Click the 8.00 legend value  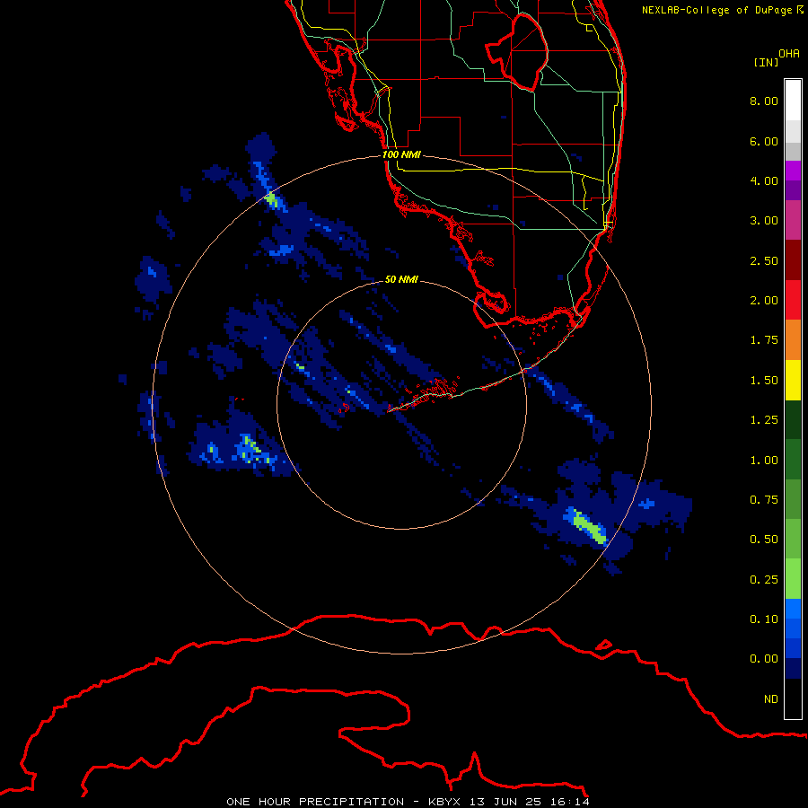pyautogui.click(x=764, y=101)
